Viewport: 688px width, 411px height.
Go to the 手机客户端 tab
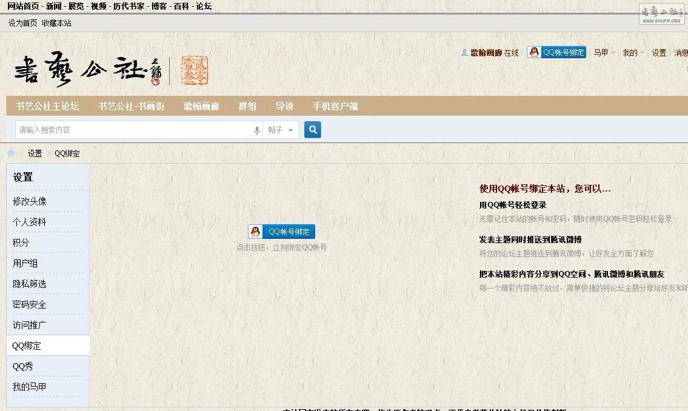(x=335, y=106)
